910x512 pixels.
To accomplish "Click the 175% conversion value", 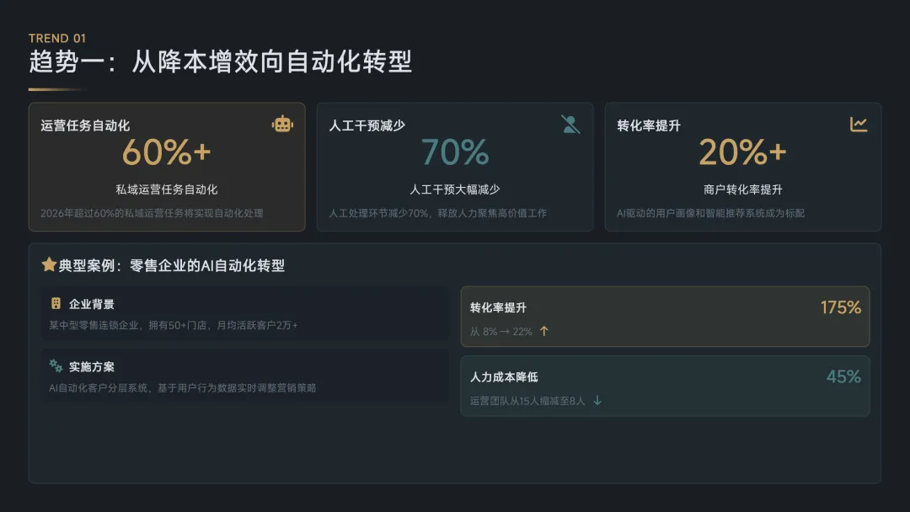I will click(840, 307).
